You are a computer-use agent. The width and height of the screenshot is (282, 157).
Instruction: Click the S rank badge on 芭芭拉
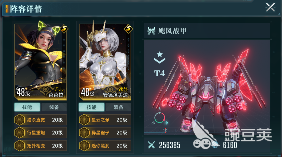point(64,29)
